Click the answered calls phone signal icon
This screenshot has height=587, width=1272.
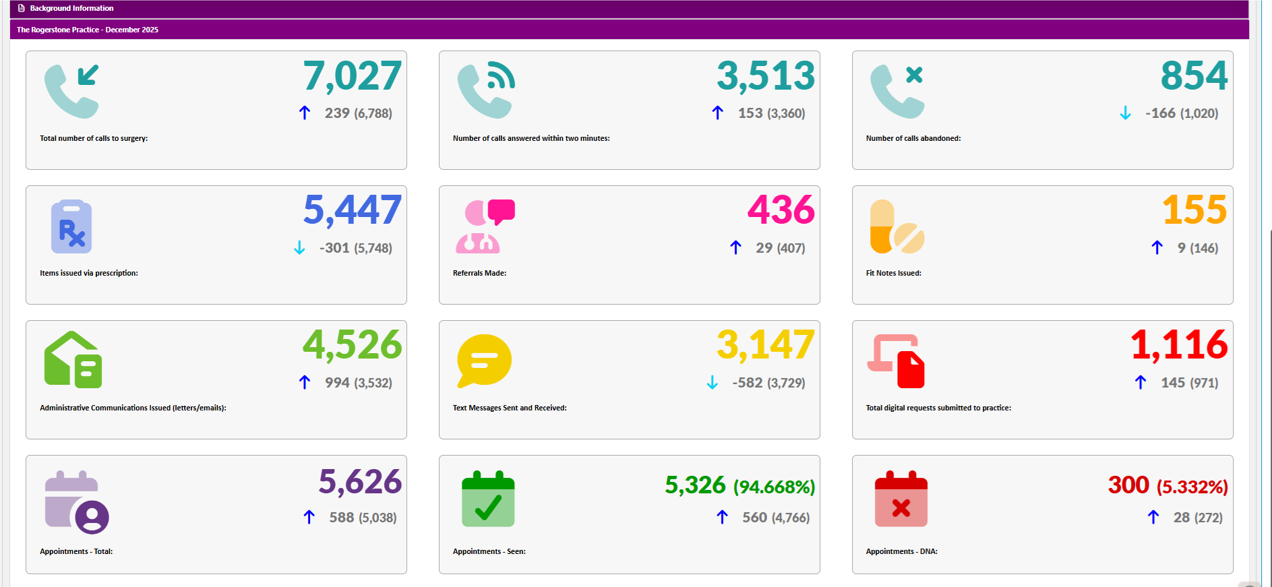(x=485, y=90)
